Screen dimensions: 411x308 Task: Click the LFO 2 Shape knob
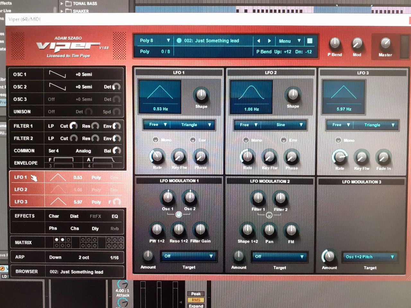click(293, 94)
